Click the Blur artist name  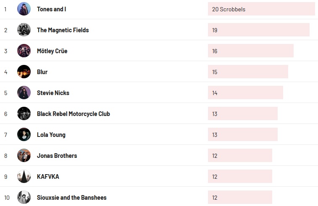point(42,72)
